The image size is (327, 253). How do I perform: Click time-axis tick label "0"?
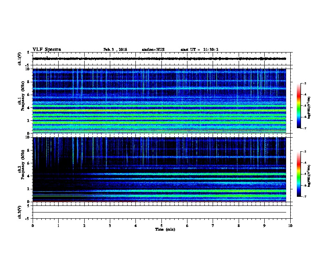[33, 226]
